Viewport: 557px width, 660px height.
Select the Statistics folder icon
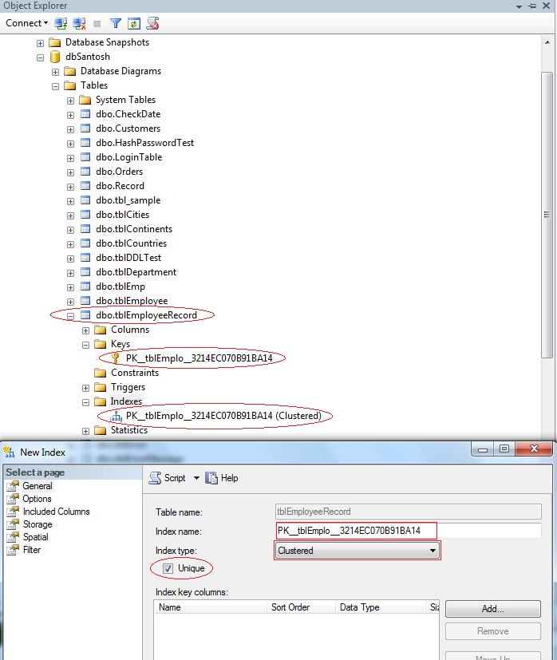[101, 430]
